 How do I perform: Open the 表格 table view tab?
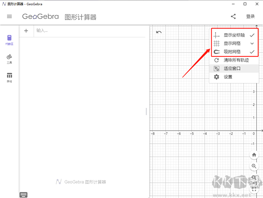[x=9, y=78]
